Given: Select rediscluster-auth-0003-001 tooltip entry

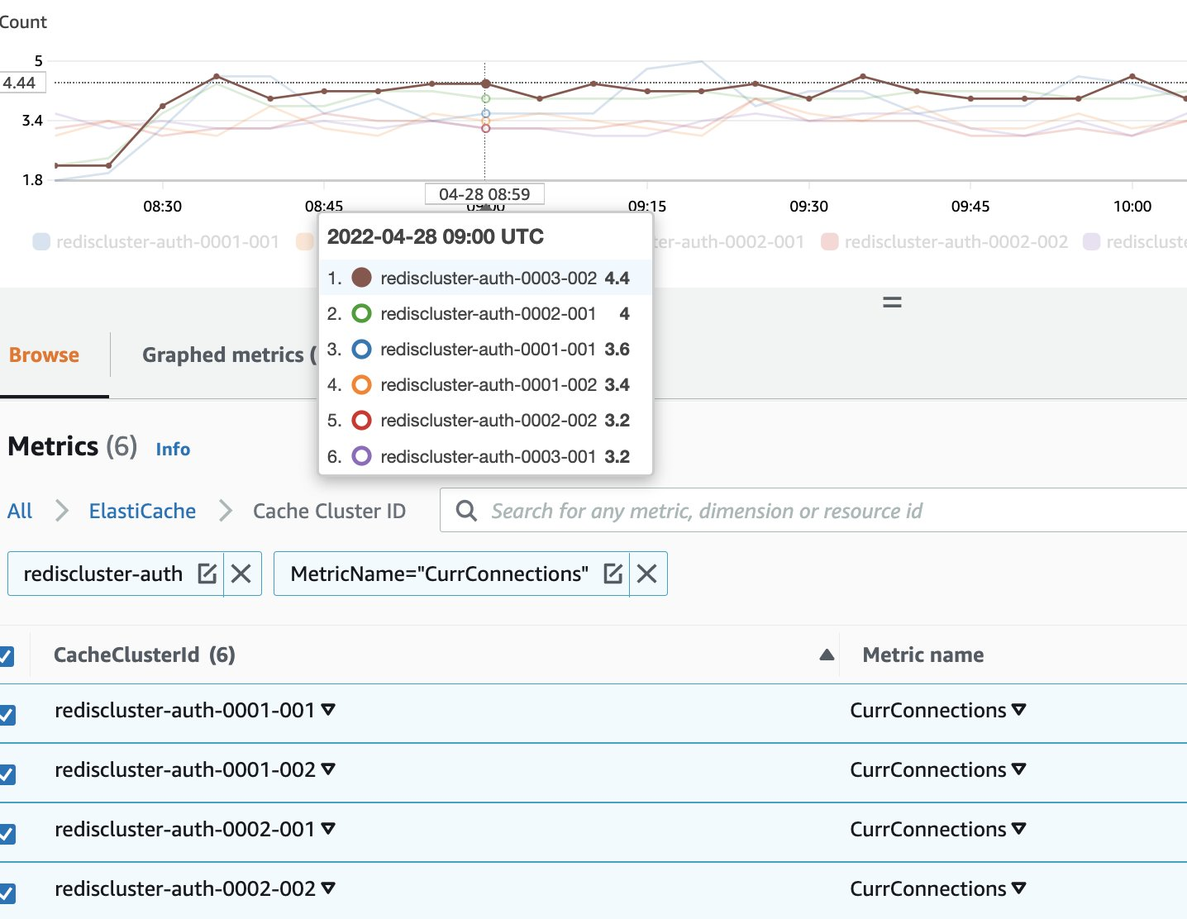Looking at the screenshot, I should 486,456.
